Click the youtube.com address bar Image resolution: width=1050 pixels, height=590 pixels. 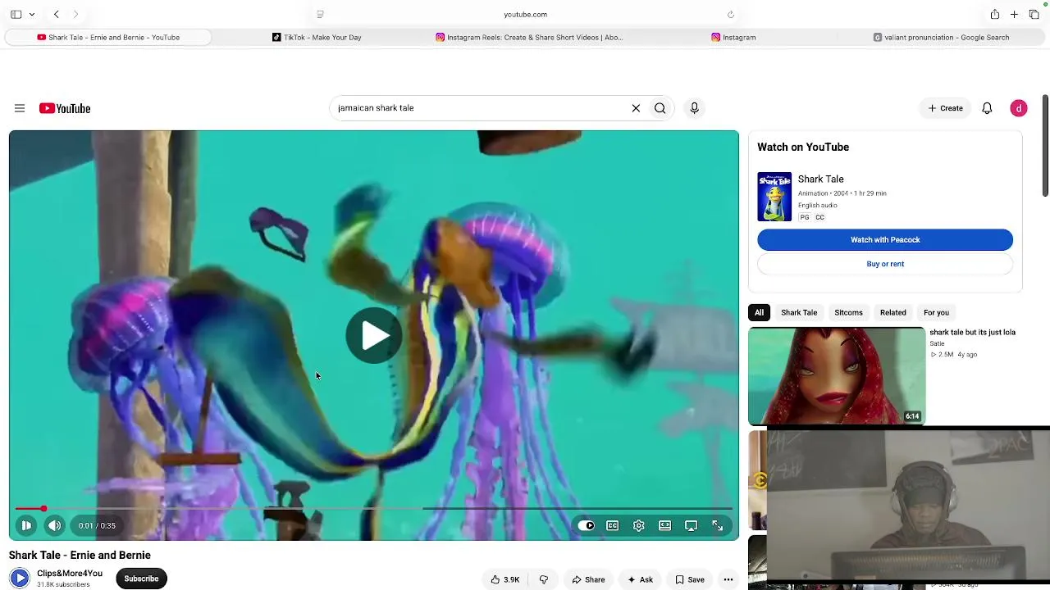525,14
